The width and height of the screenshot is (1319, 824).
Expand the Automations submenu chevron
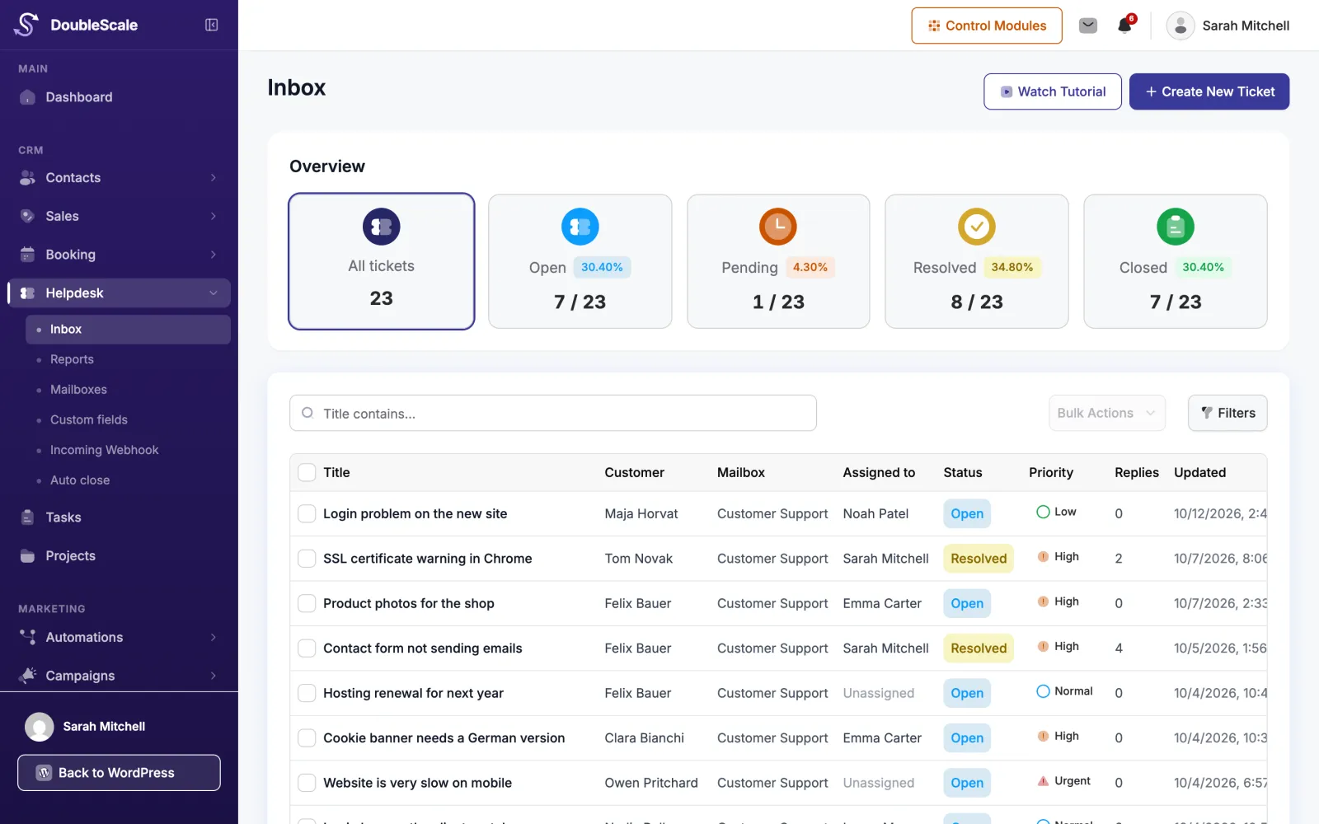(x=214, y=638)
